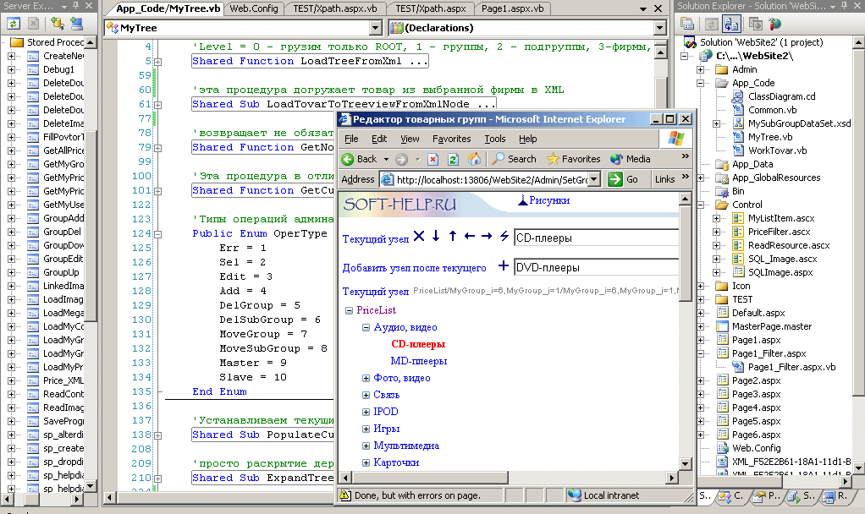This screenshot has width=865, height=514.
Task: Switch to the Page1.aspx.vb editor tab
Action: click(x=513, y=8)
